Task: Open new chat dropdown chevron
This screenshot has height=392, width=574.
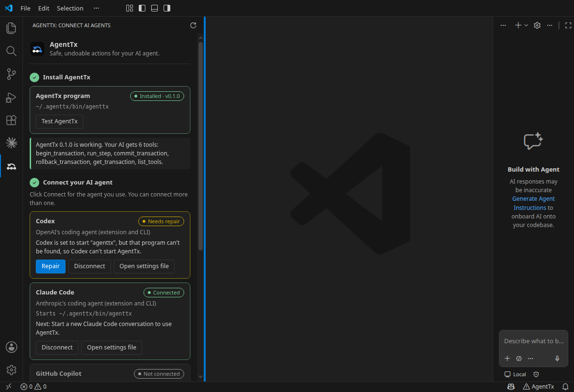Action: point(526,25)
